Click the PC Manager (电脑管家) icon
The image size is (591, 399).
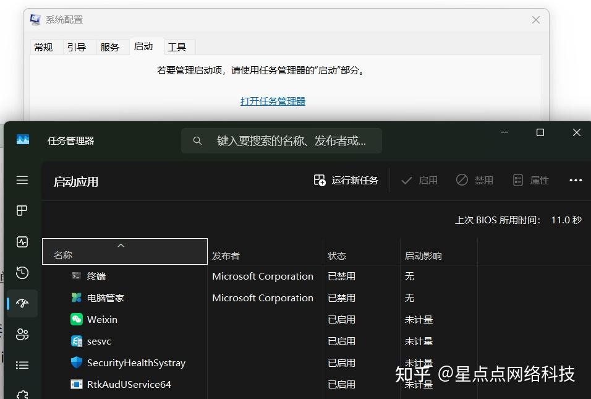(x=77, y=298)
